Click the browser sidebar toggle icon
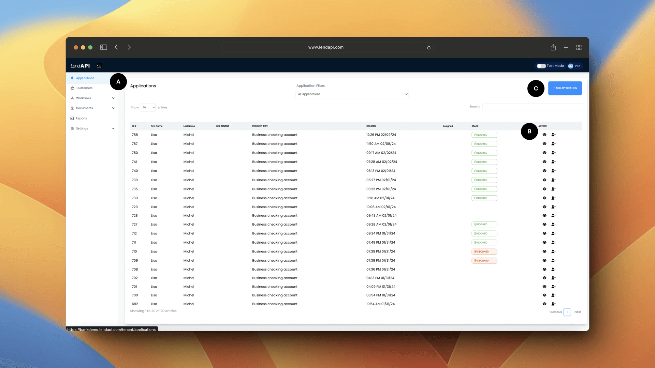Viewport: 655px width, 368px height. coord(103,47)
